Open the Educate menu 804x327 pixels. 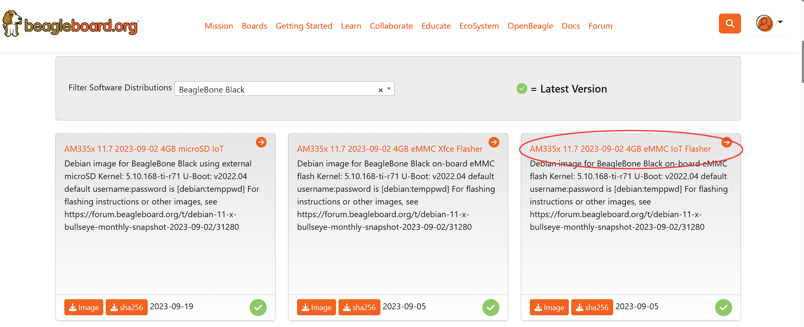click(x=436, y=26)
